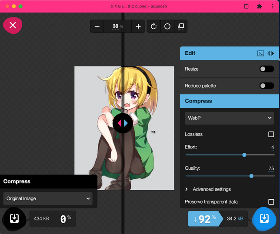280x234 pixels.
Task: Toggle background with the stacked squares icon
Action: [x=181, y=26]
